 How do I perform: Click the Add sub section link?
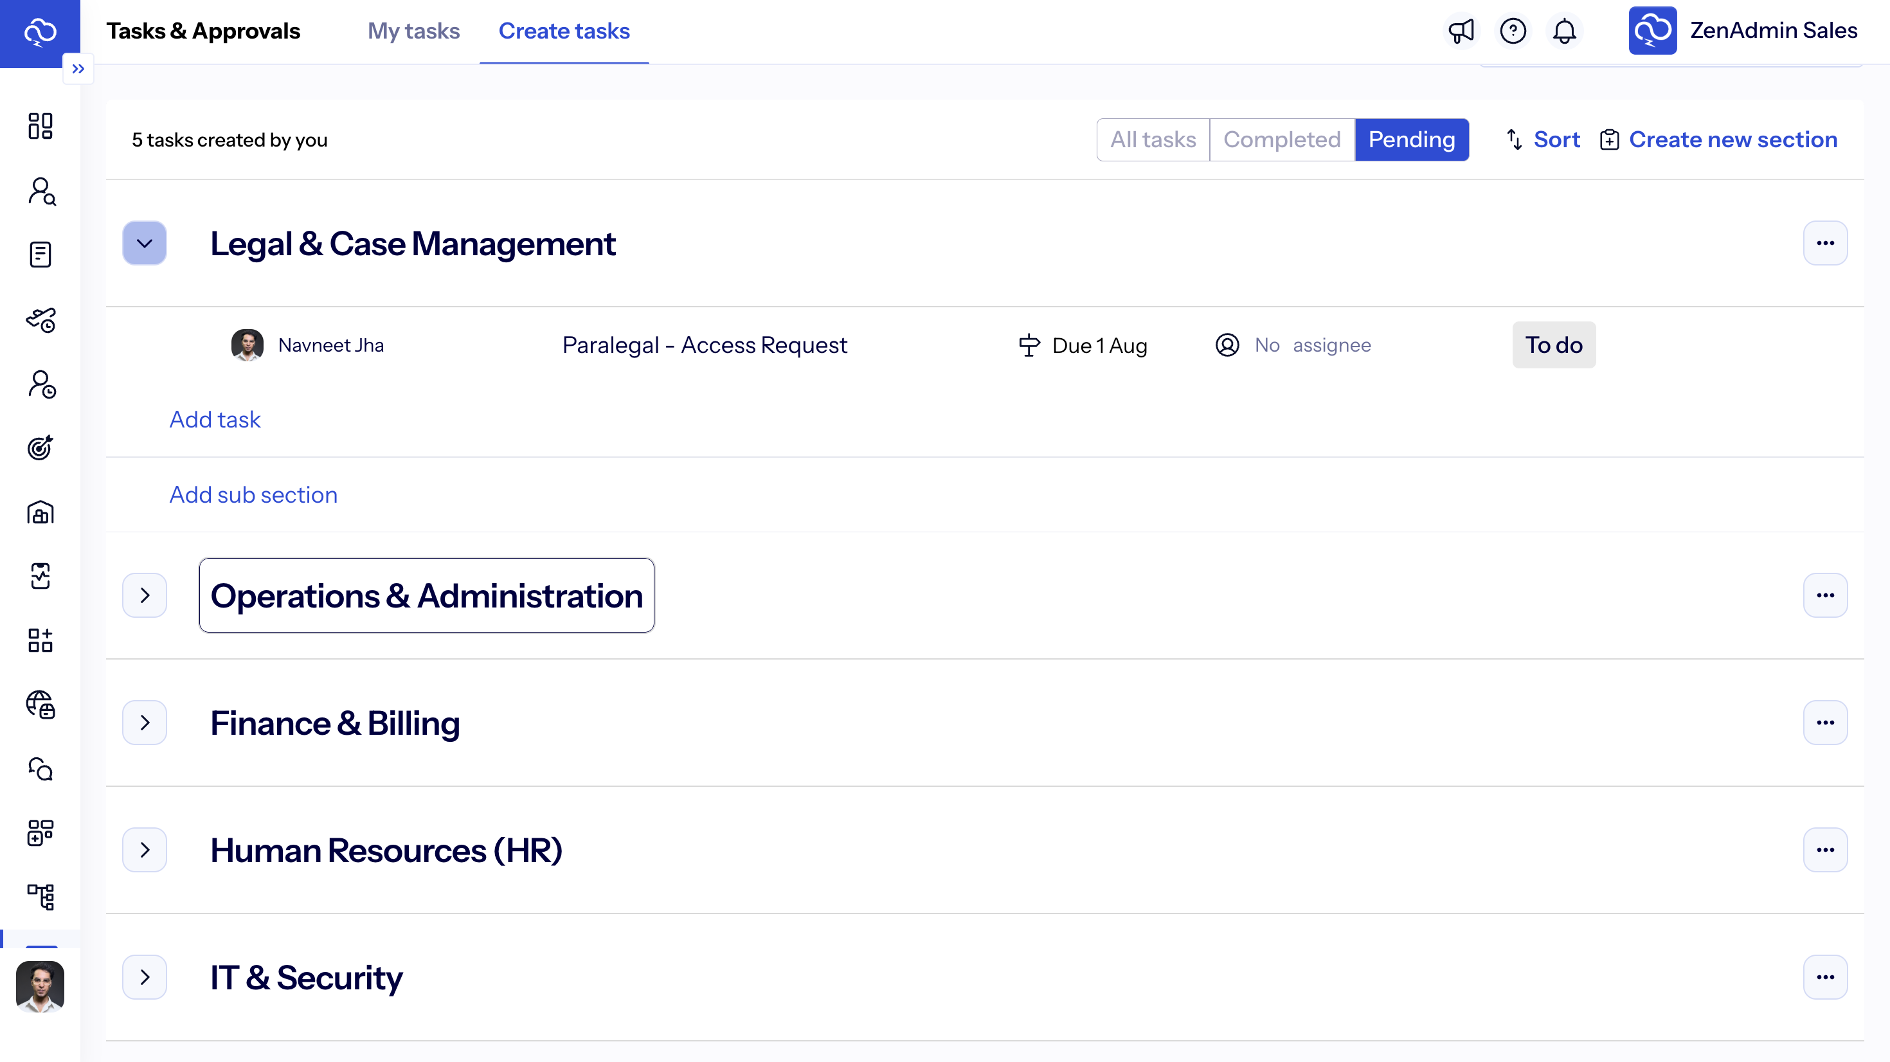point(253,494)
